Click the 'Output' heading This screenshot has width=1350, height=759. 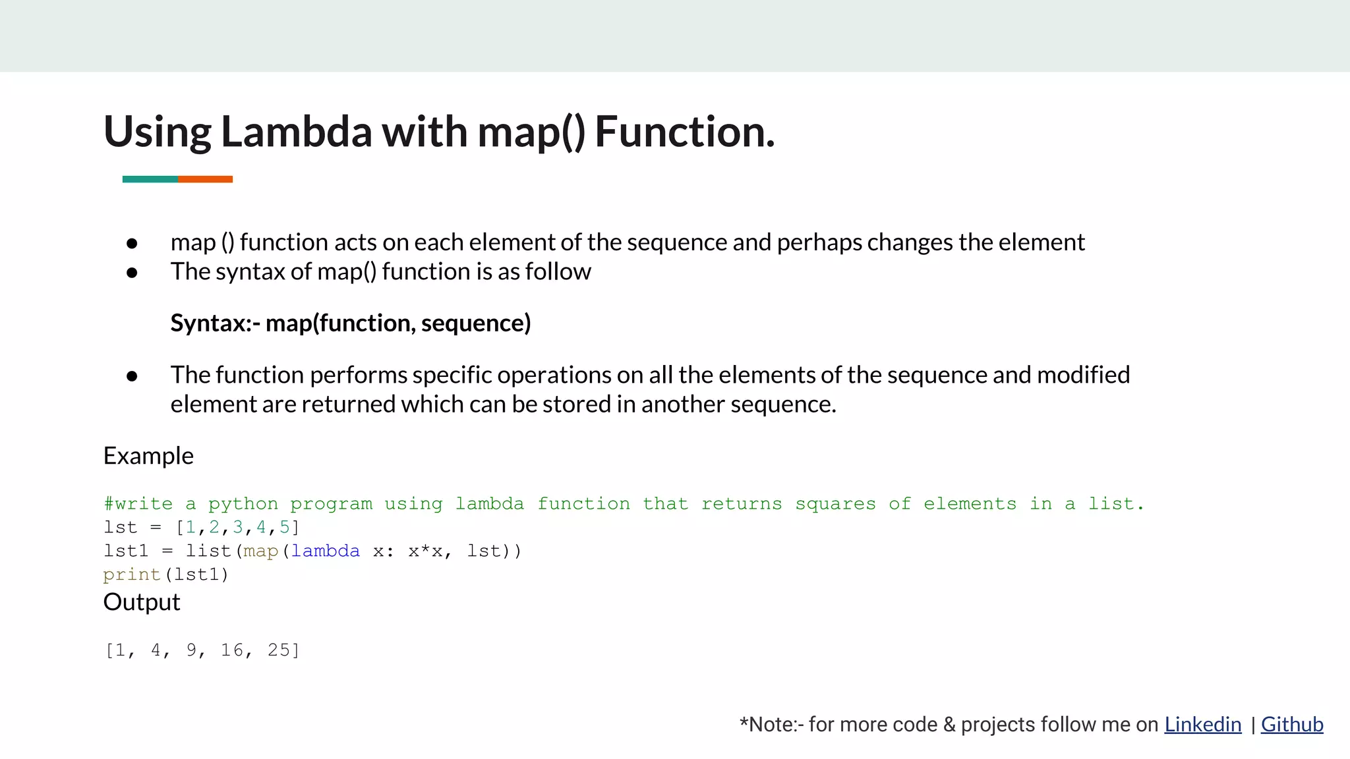click(142, 602)
